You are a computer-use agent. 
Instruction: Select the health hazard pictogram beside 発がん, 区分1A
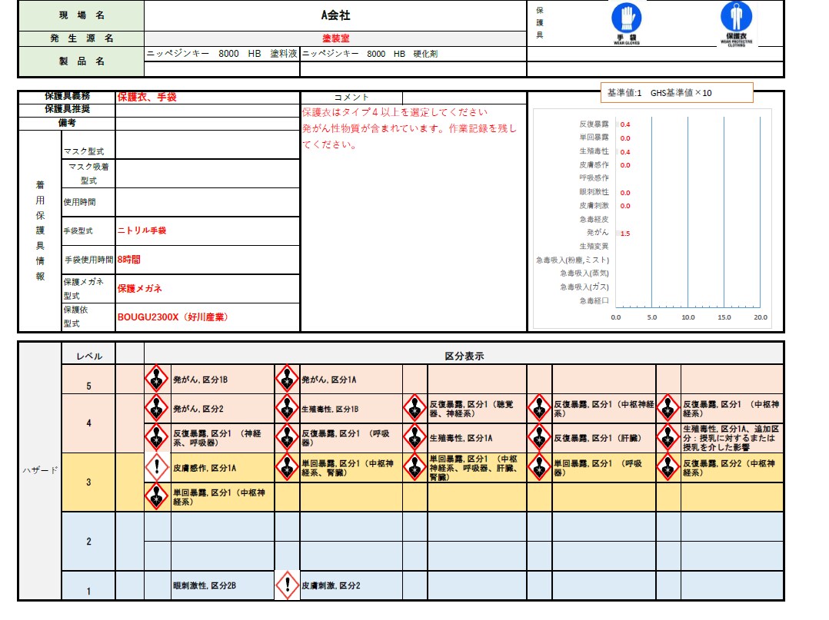point(287,380)
